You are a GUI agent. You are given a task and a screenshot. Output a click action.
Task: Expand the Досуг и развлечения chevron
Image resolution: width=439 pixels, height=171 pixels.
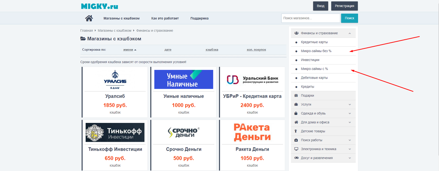click(x=350, y=158)
